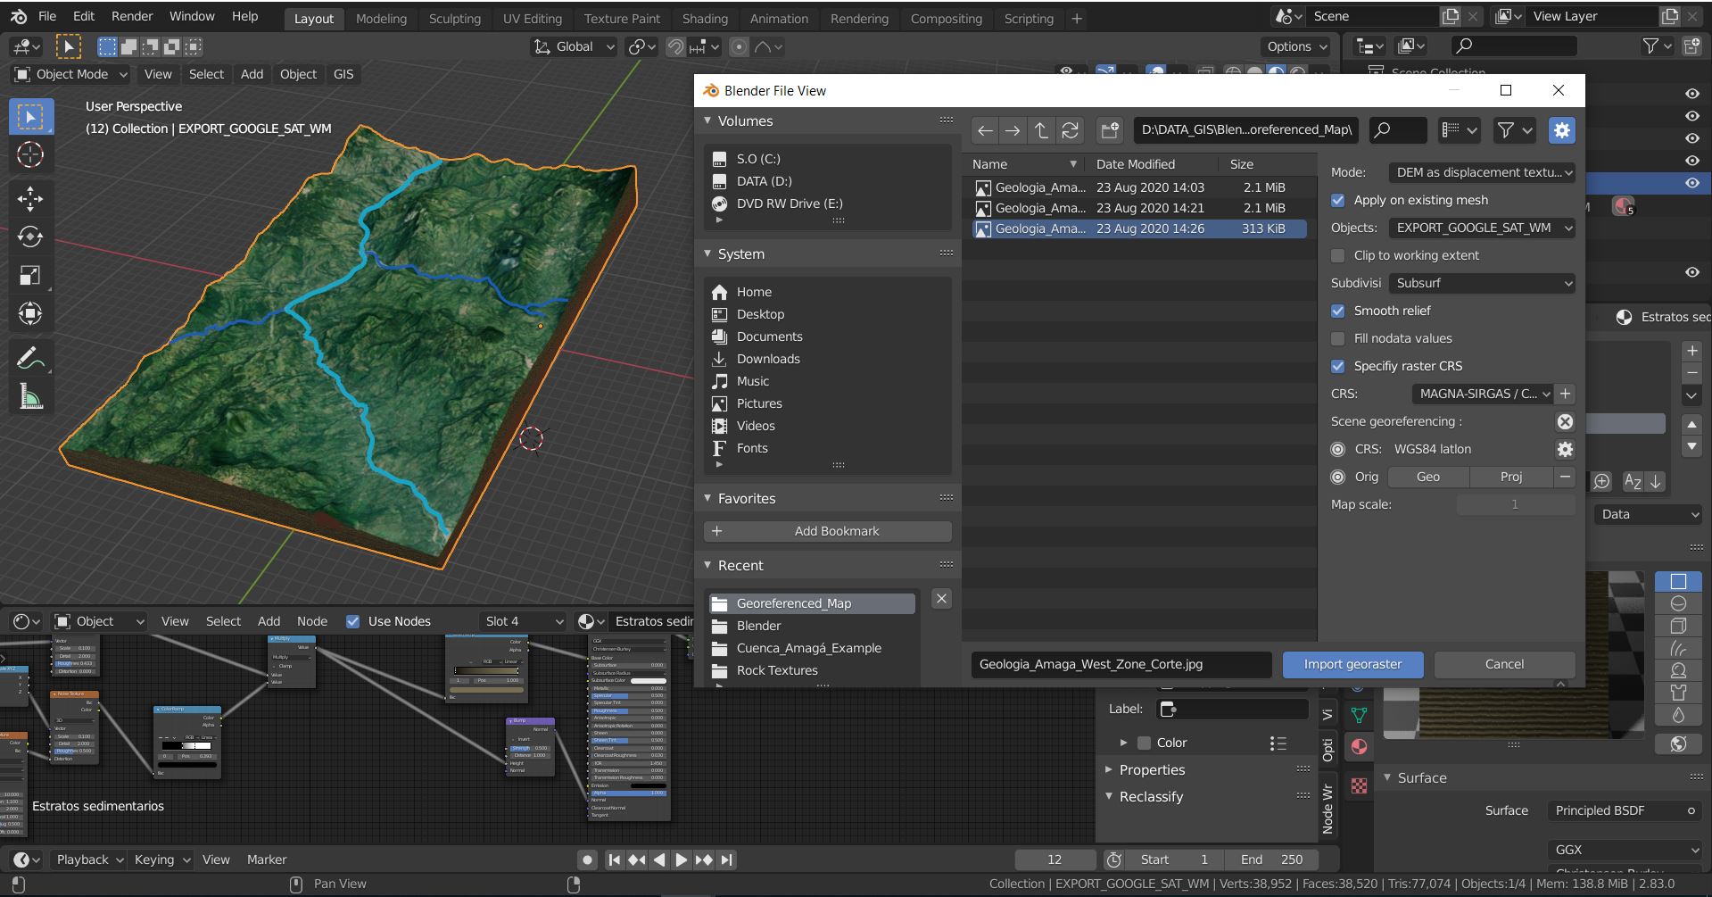Screen dimensions: 1712x897
Task: Disable Smooth relief
Action: coord(1338,311)
